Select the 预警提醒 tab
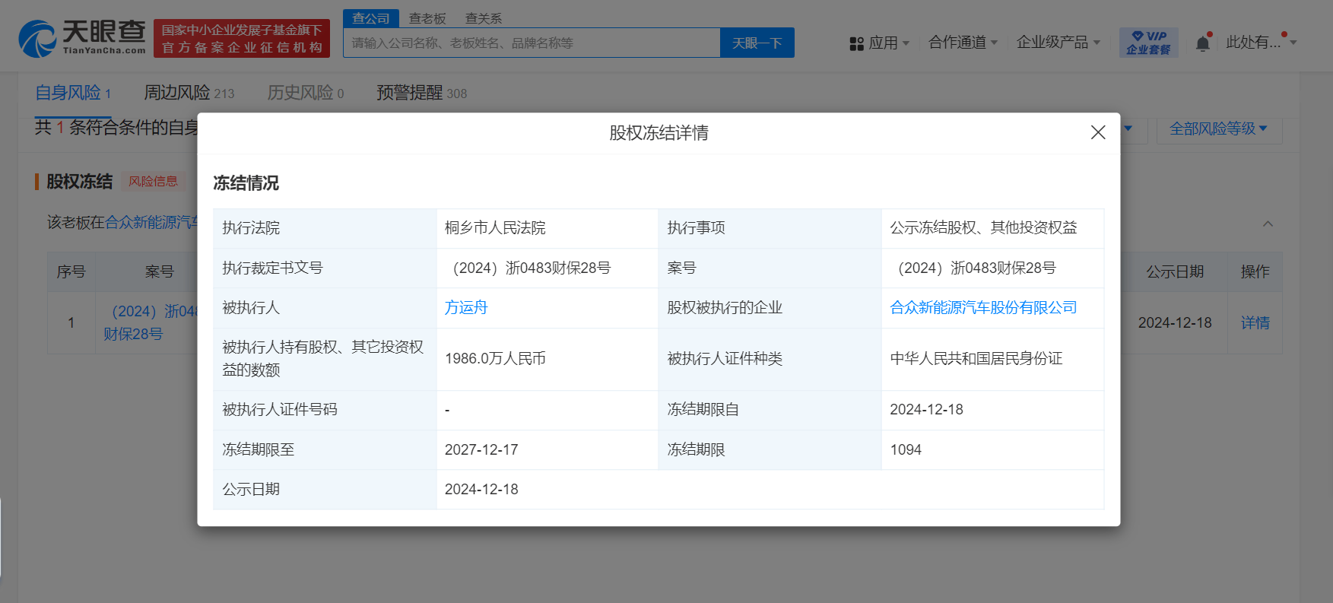 click(422, 93)
